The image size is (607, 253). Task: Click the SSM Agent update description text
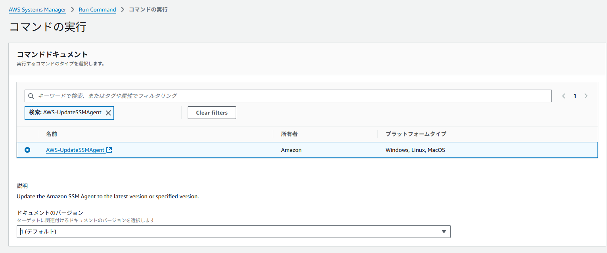click(108, 196)
